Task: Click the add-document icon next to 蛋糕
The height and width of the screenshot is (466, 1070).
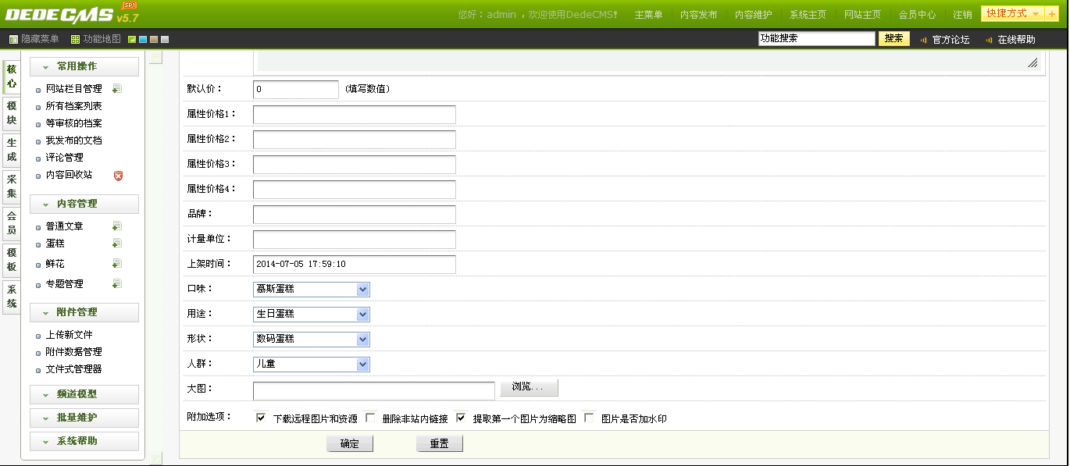Action: tap(116, 244)
